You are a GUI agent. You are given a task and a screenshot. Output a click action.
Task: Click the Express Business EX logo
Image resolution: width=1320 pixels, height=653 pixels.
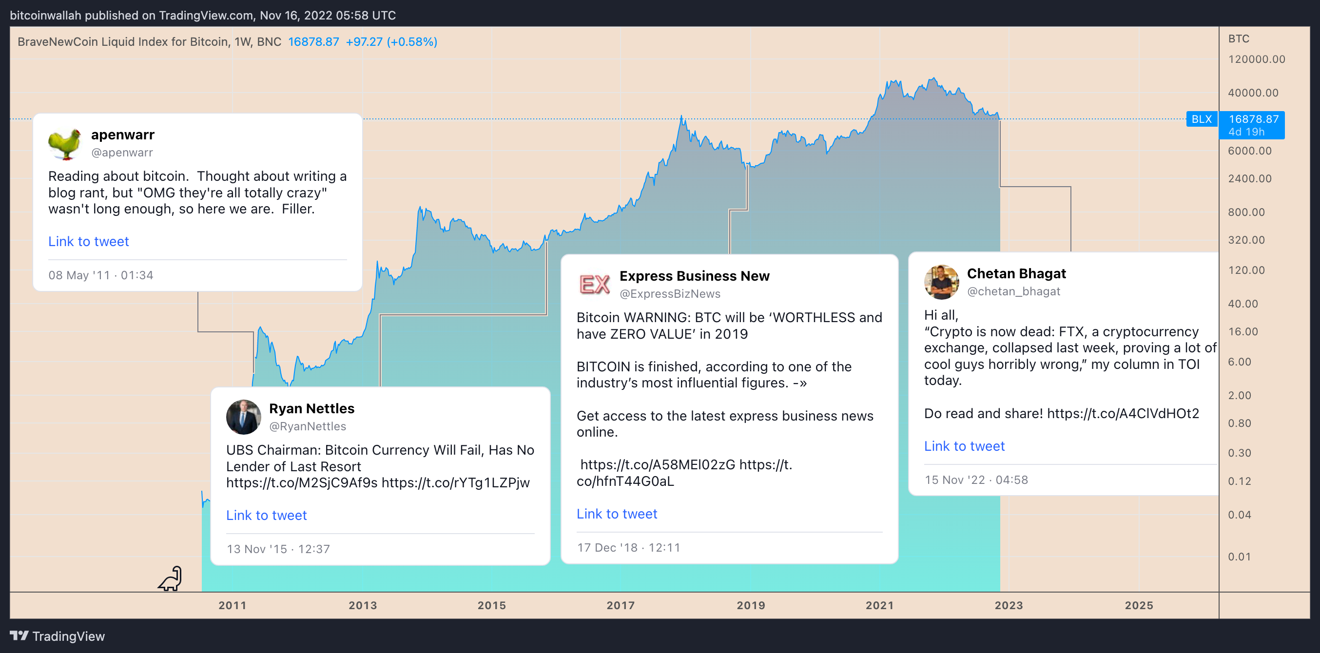pyautogui.click(x=594, y=284)
